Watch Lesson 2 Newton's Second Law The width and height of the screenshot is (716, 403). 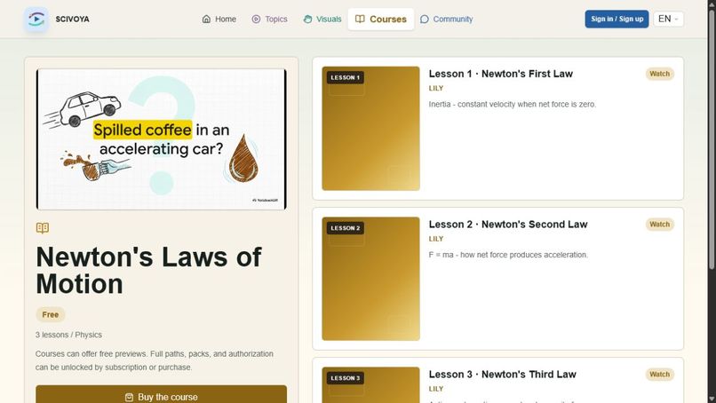(659, 225)
